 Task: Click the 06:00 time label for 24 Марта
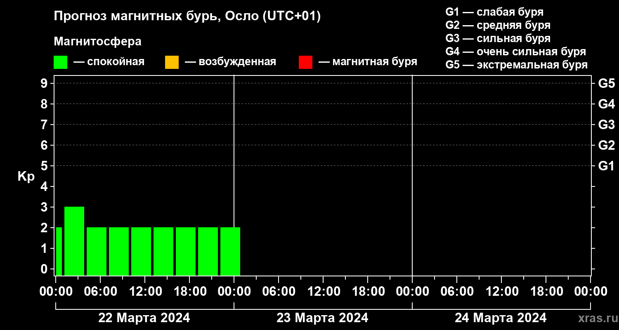click(457, 291)
